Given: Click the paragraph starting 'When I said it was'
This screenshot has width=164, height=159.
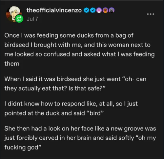Looking at the screenshot, I should [x=75, y=84].
